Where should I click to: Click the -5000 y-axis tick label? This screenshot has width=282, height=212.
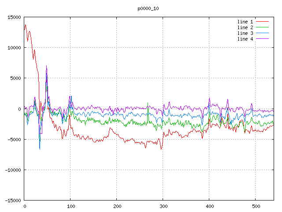coord(14,139)
